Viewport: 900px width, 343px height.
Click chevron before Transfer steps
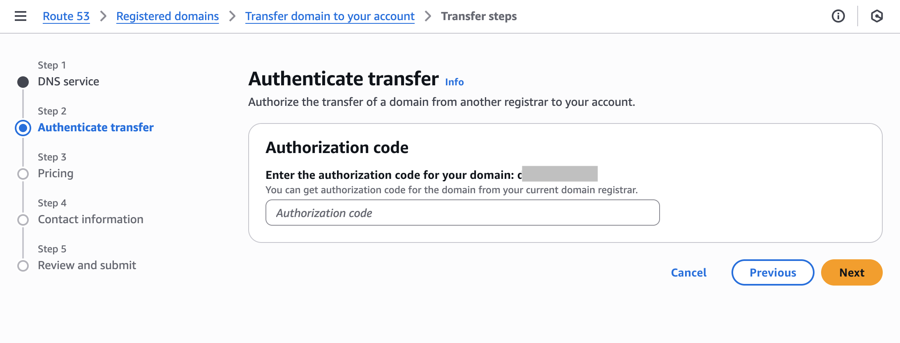[428, 16]
